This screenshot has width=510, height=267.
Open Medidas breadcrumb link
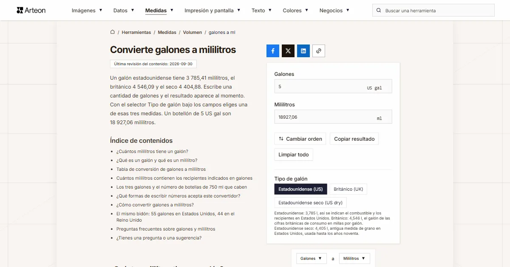click(167, 32)
